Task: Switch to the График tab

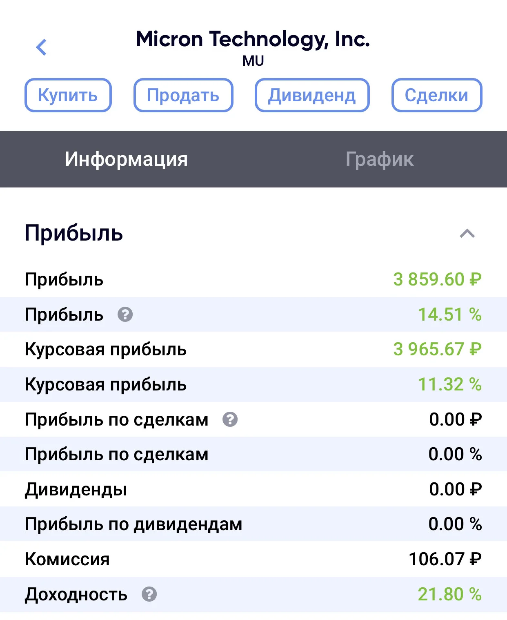Action: point(380,159)
